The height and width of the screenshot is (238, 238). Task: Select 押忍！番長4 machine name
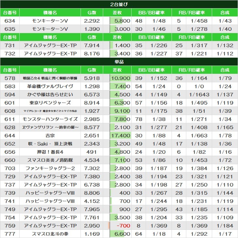click(50, 152)
